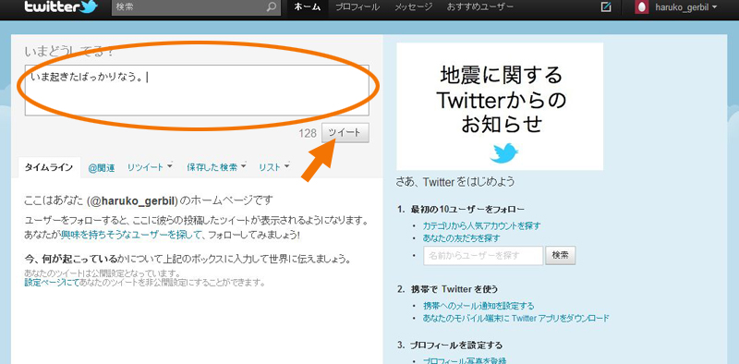The width and height of the screenshot is (739, 364).
Task: Expand the リツイート dropdown tab
Action: click(x=150, y=167)
